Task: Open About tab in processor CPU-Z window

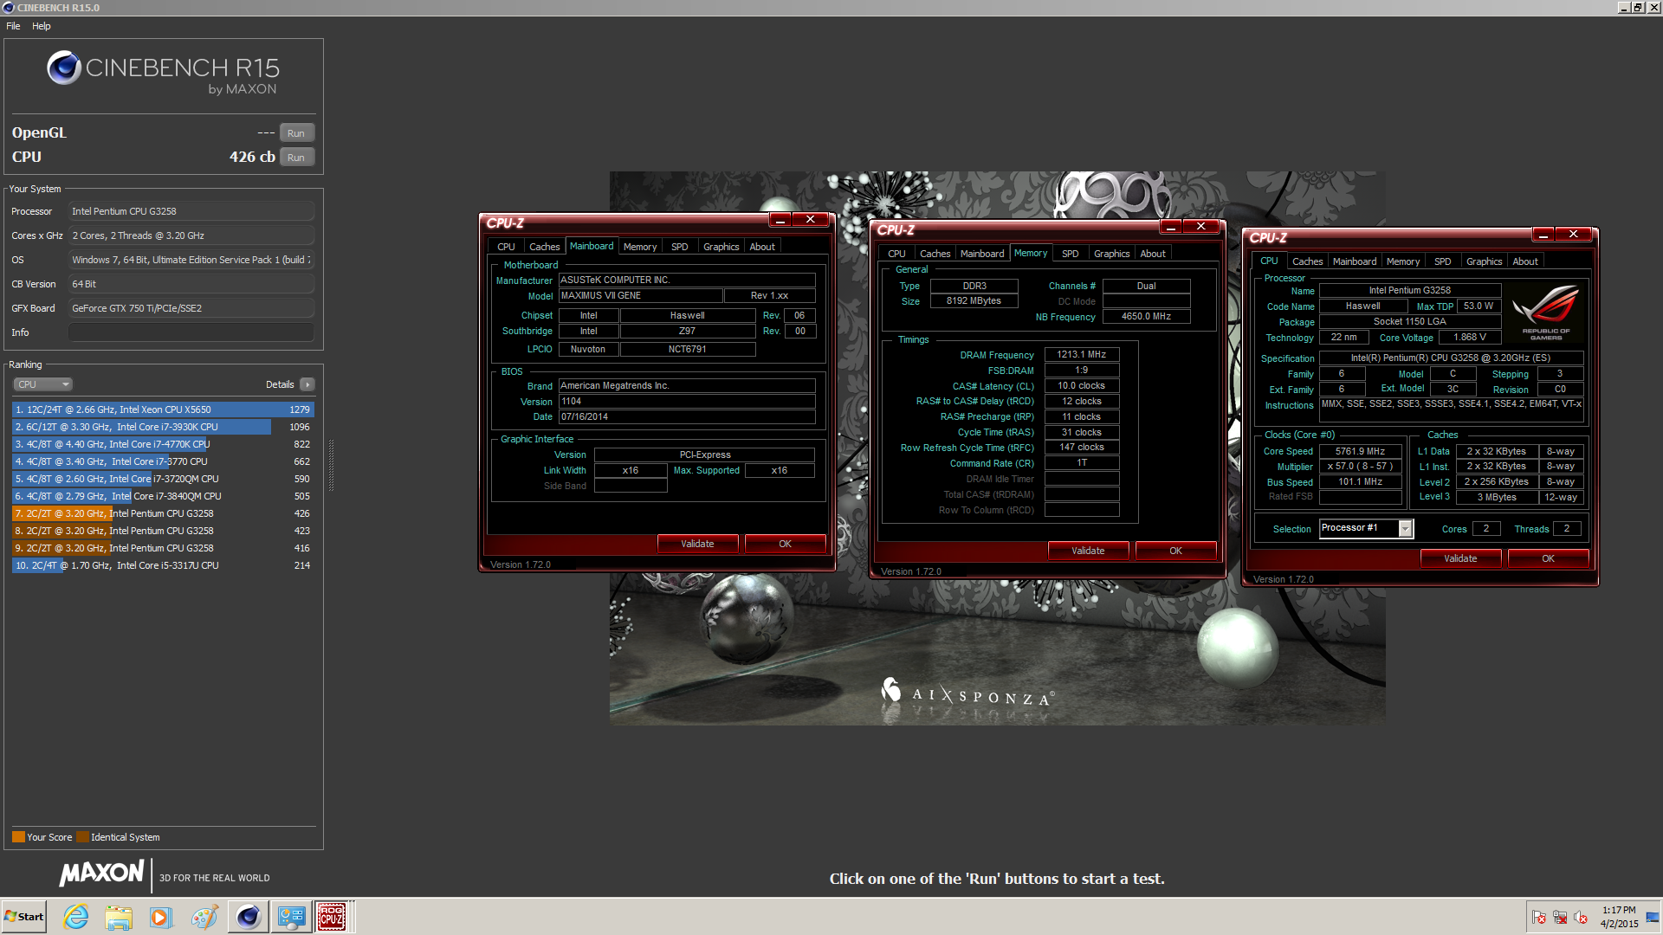Action: tap(1525, 261)
